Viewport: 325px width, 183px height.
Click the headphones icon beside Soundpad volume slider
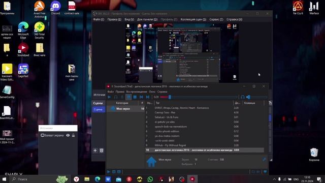243,97
